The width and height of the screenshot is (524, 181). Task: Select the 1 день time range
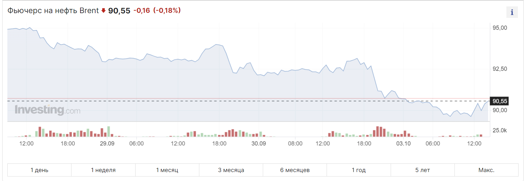click(39, 170)
